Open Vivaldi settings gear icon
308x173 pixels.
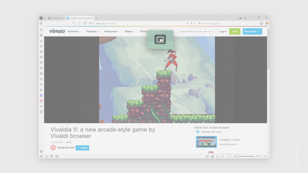[x=41, y=151]
